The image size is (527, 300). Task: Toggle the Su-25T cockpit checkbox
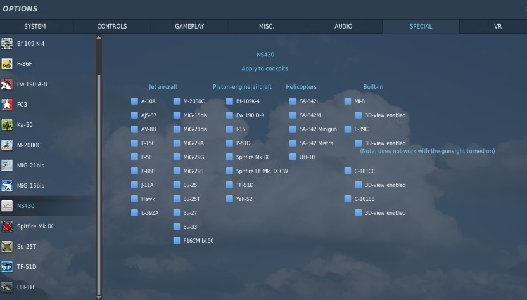[177, 199]
